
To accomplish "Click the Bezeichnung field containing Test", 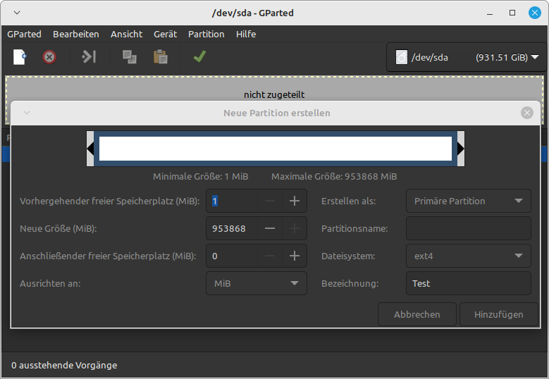I will click(x=469, y=283).
